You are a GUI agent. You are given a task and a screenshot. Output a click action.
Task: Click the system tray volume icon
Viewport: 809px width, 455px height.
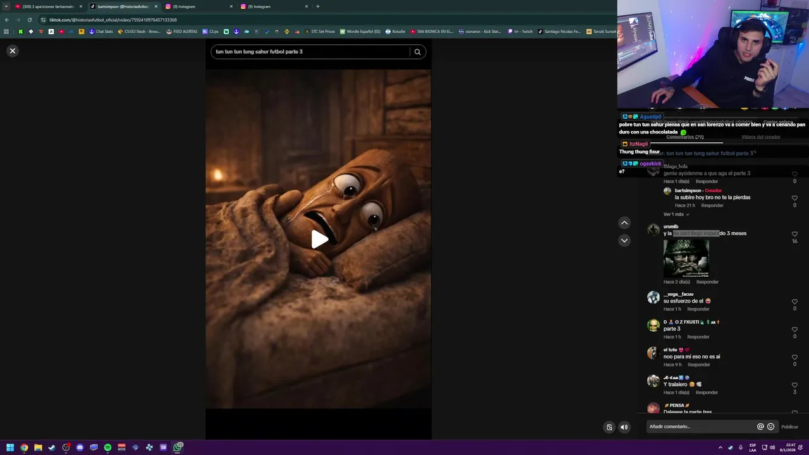pos(772,447)
